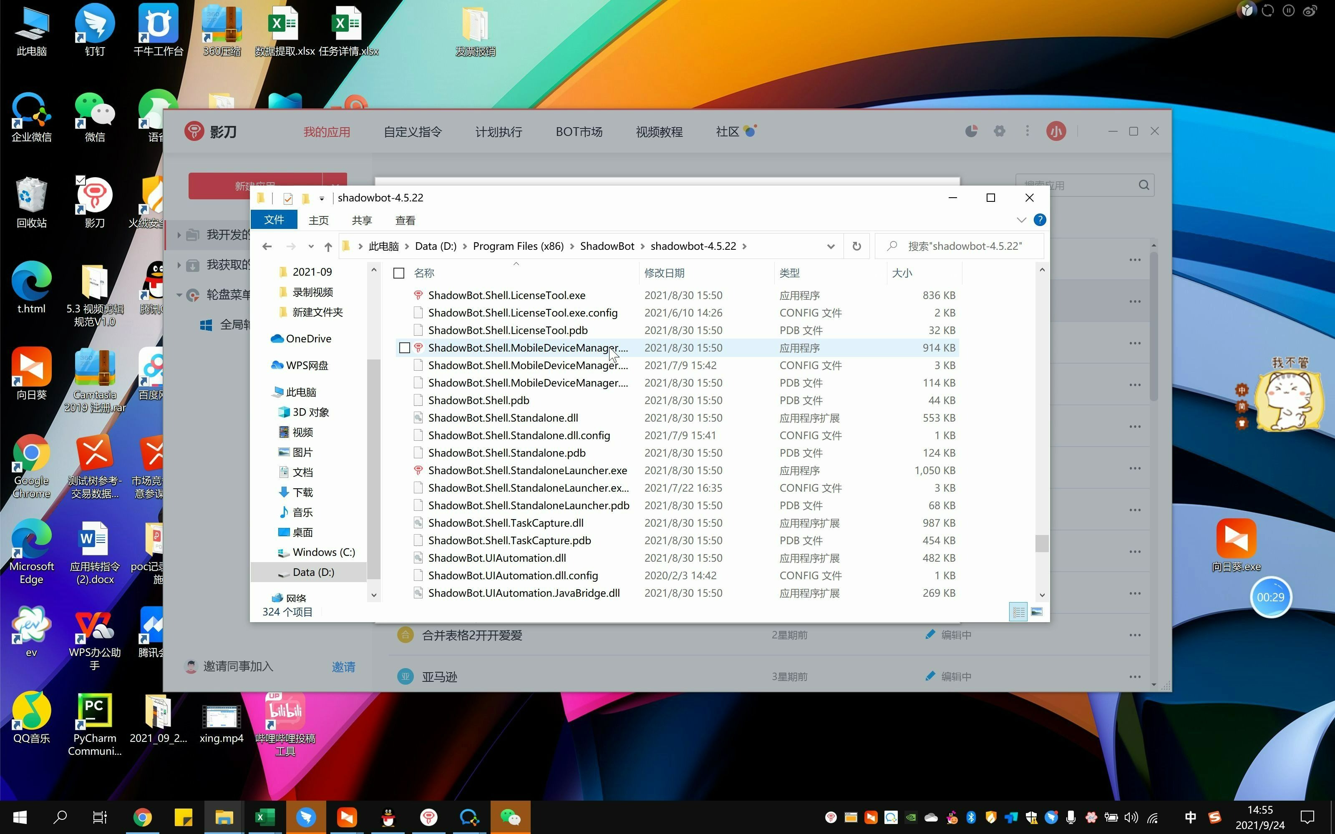
Task: Expand 我开发的 section in 影刀 sidebar
Action: click(x=179, y=235)
